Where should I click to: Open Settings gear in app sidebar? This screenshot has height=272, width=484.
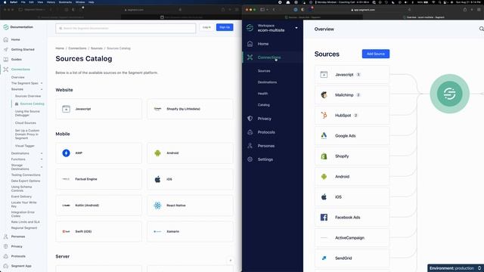pos(250,159)
